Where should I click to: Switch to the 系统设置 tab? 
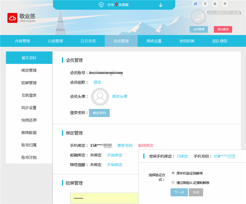pyautogui.click(x=154, y=41)
